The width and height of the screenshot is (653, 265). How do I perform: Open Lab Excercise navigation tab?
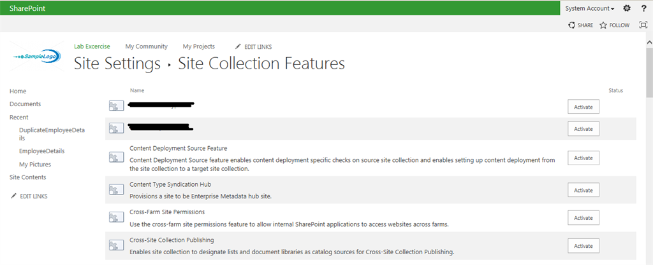click(x=92, y=46)
